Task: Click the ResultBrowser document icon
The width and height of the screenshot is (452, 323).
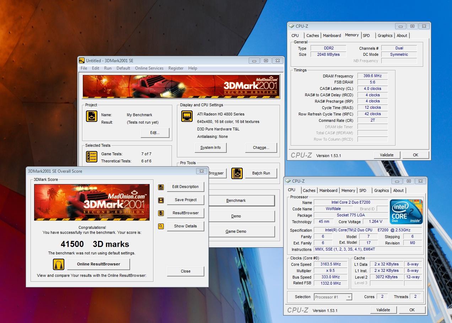Action: click(x=161, y=213)
